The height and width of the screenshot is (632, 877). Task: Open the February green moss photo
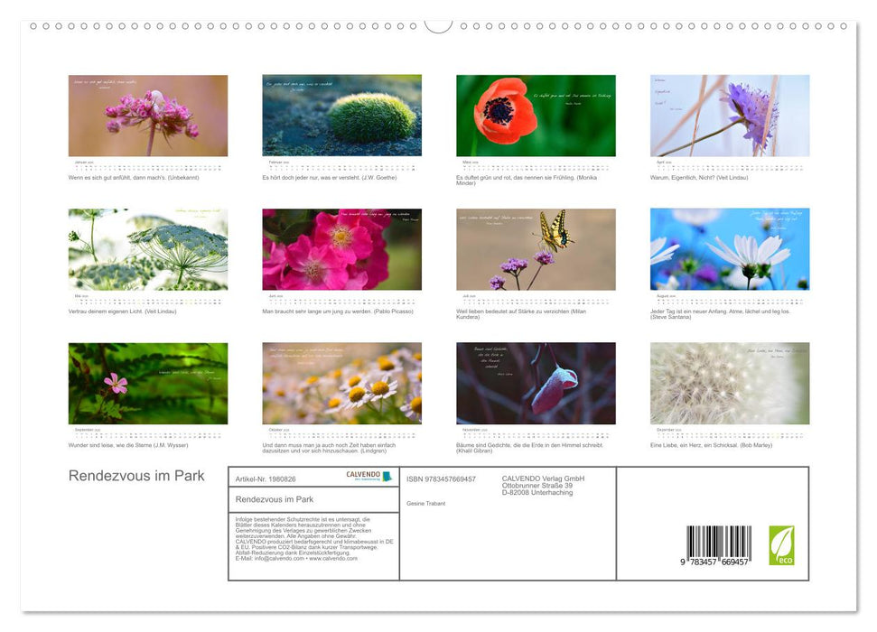pyautogui.click(x=341, y=115)
